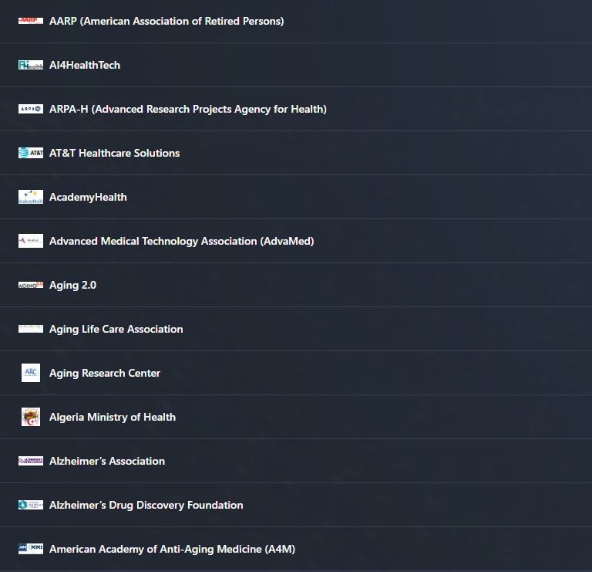This screenshot has height=572, width=592.
Task: Click the AARP logo icon
Action: point(31,21)
